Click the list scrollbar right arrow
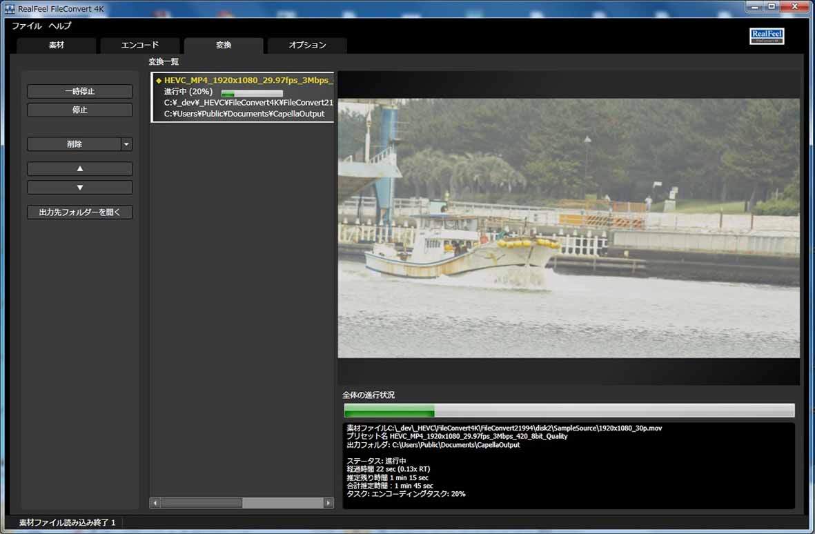The width and height of the screenshot is (815, 534). 328,503
